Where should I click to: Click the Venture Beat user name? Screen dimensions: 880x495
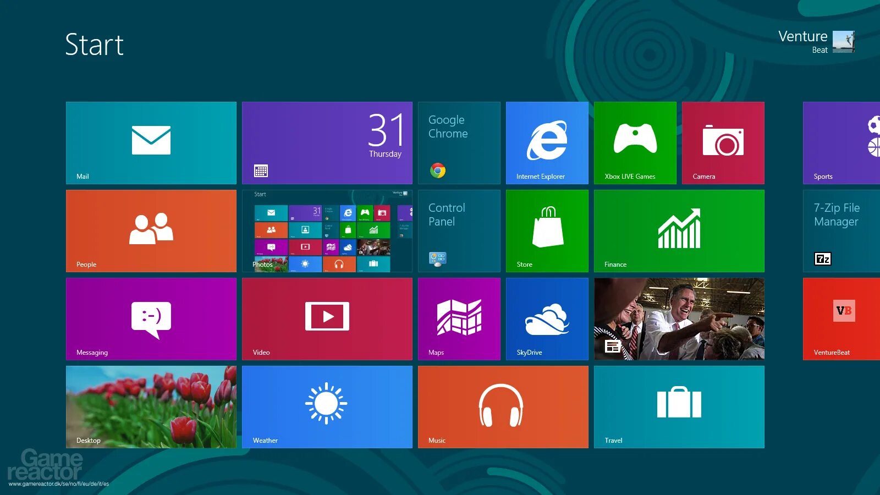(x=803, y=42)
